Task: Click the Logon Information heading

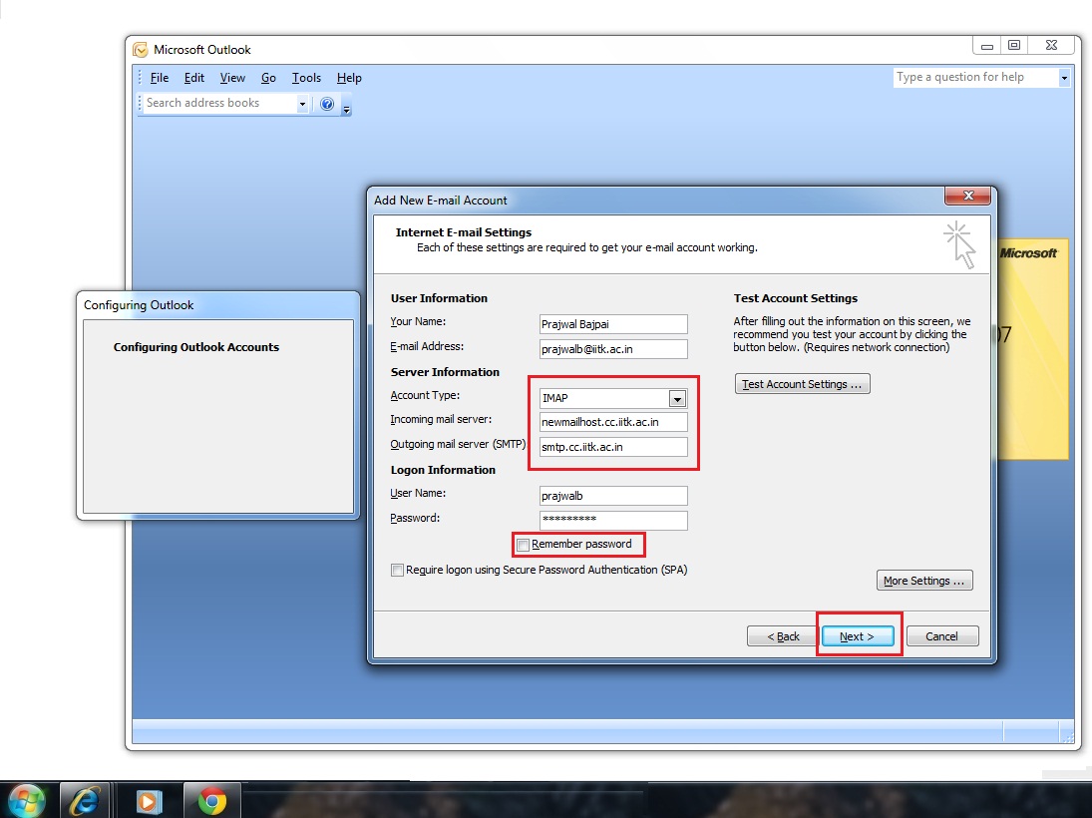Action: pos(443,470)
